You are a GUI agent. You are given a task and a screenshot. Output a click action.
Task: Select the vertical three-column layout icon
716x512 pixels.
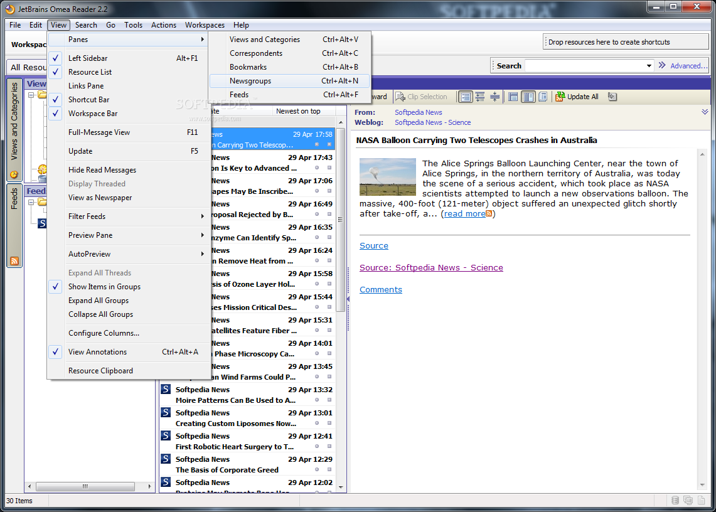pyautogui.click(x=528, y=97)
